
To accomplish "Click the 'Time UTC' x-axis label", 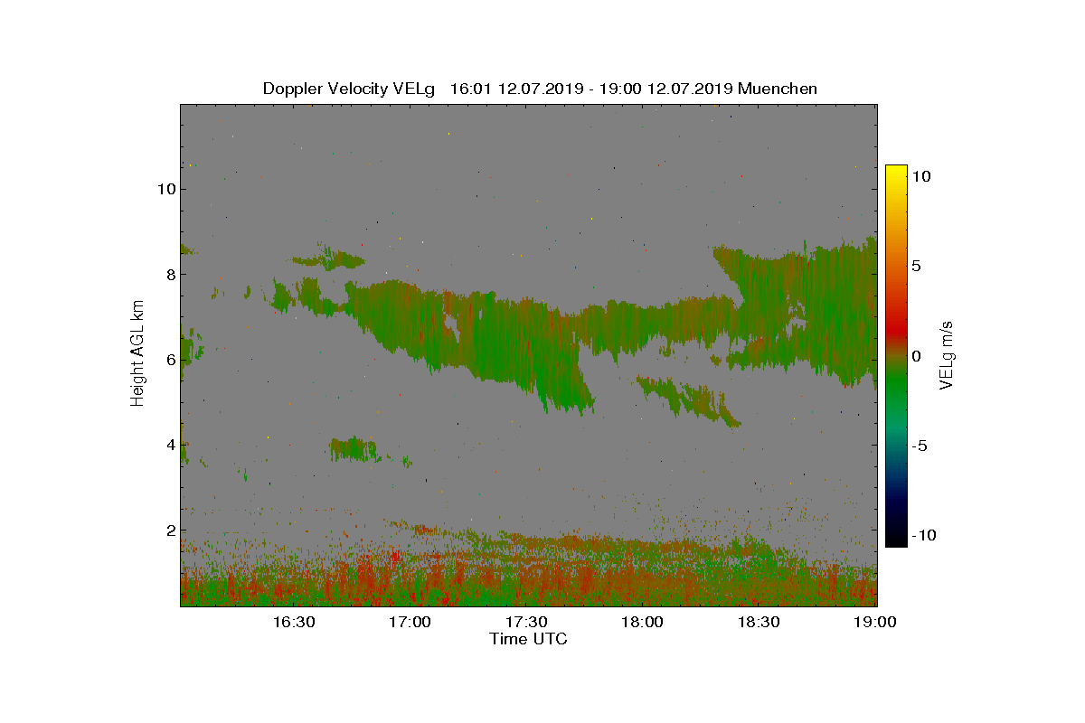I will pyautogui.click(x=528, y=640).
